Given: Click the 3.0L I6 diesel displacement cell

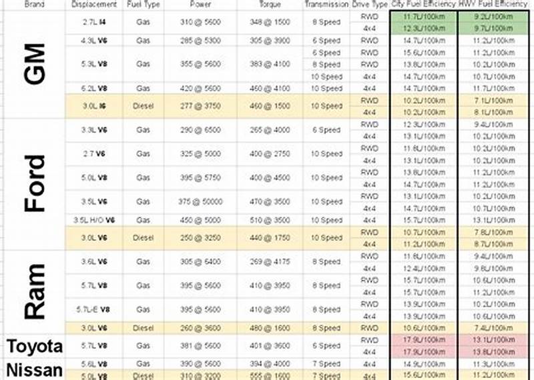Looking at the screenshot, I should point(94,106).
